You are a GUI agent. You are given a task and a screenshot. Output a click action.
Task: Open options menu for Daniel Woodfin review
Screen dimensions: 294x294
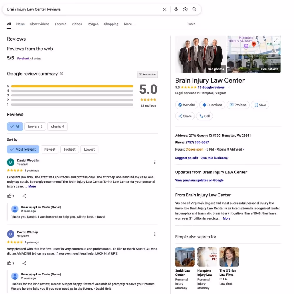(x=155, y=162)
